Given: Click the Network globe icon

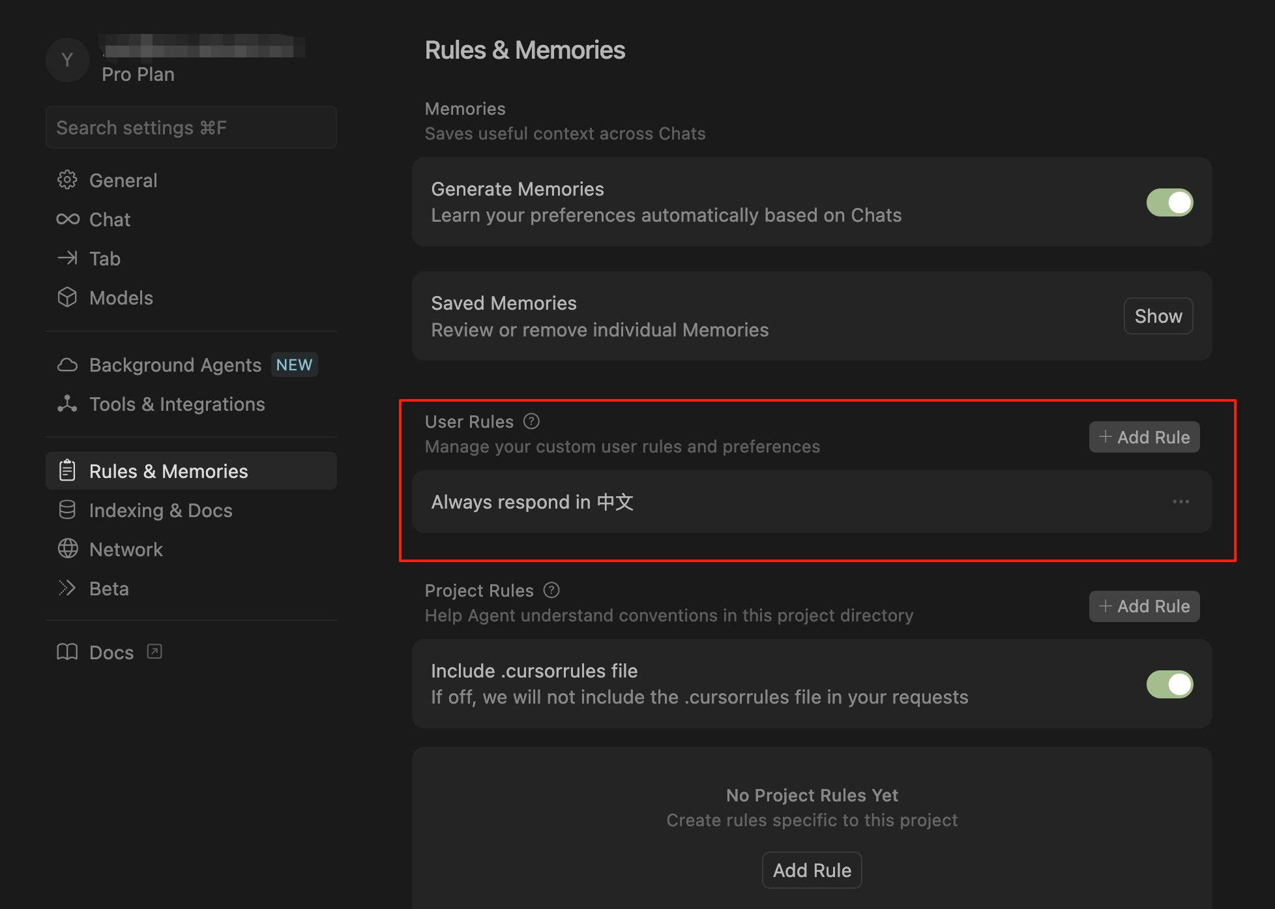Looking at the screenshot, I should [x=67, y=549].
